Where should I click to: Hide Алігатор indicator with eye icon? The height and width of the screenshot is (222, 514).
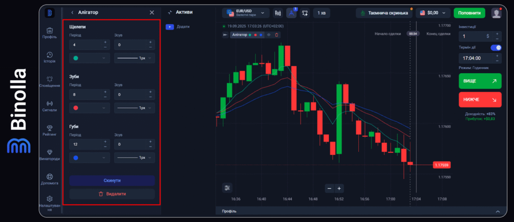269,35
